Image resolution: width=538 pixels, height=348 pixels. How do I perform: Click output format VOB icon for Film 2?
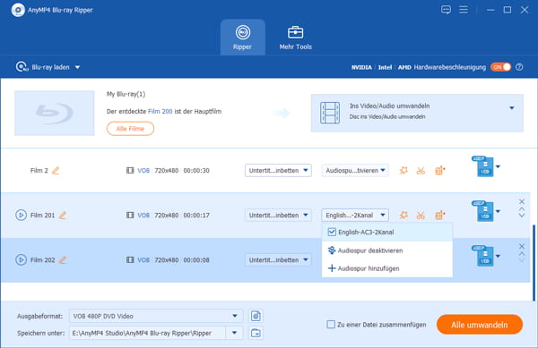pos(483,166)
